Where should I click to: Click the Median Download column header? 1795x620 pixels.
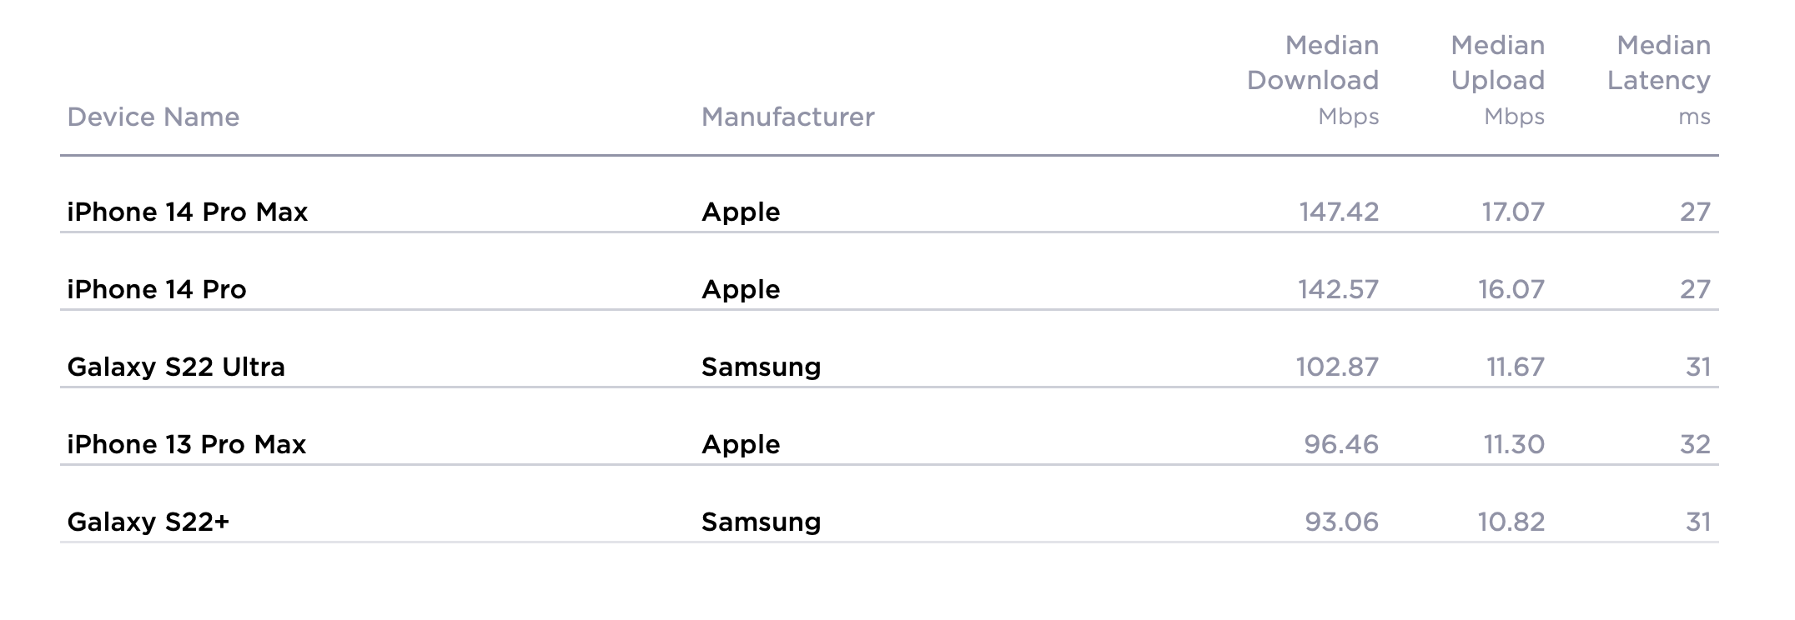(x=1312, y=80)
